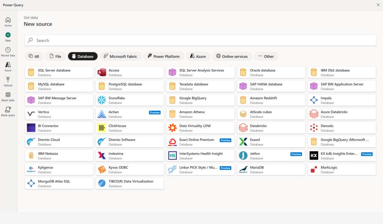Open Recent data in sidebar
Screen dimensions: 383x224
[8, 52]
